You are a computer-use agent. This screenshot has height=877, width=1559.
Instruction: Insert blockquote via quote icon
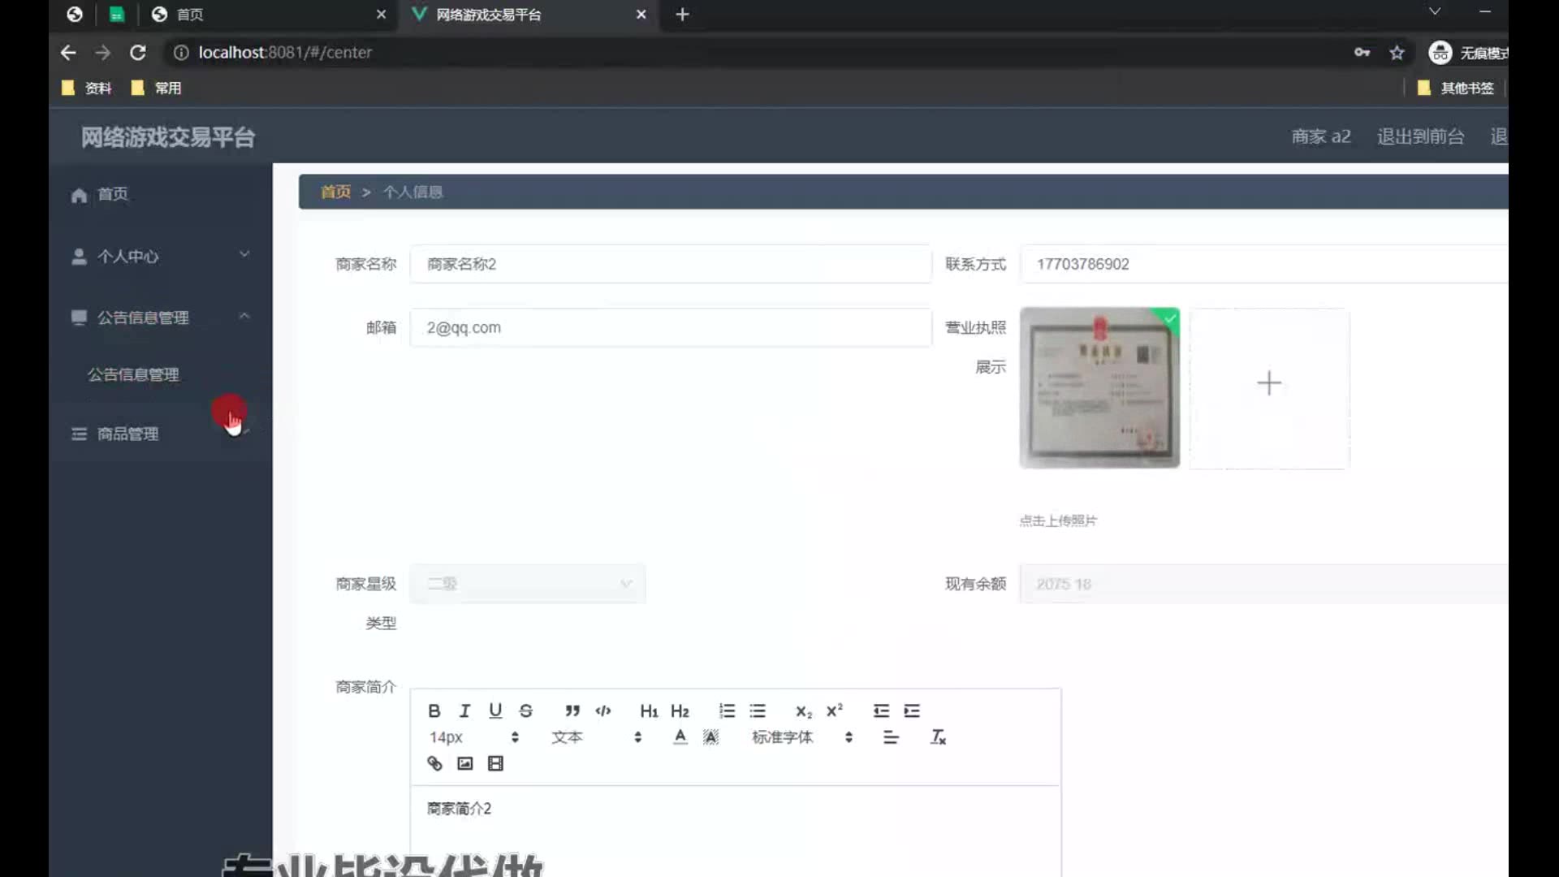coord(572,711)
